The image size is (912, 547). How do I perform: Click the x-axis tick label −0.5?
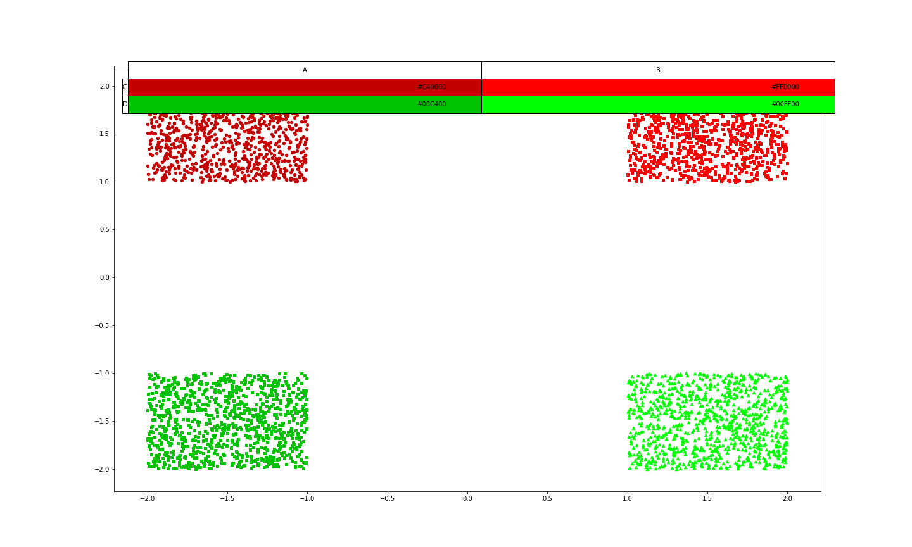(387, 499)
